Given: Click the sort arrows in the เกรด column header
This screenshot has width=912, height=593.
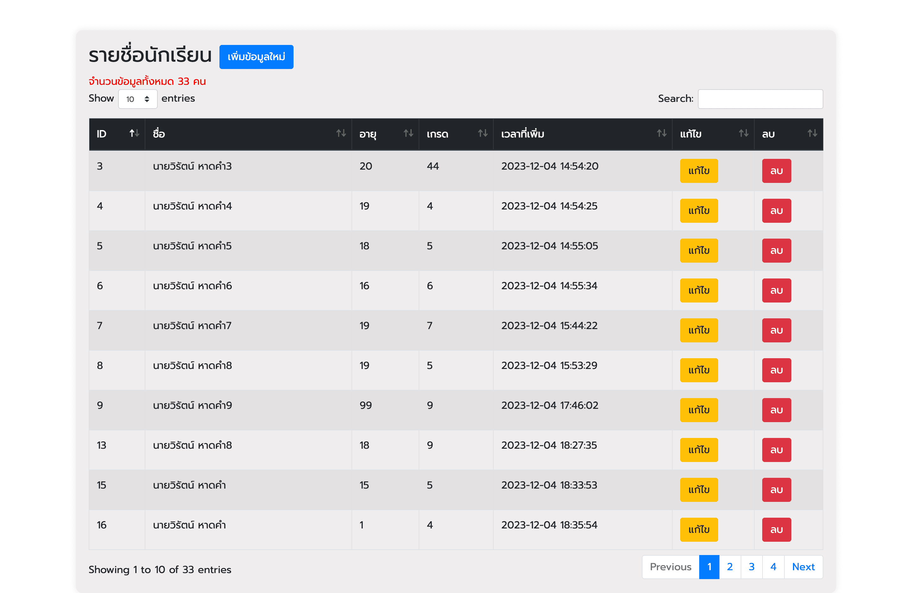Looking at the screenshot, I should pos(482,133).
